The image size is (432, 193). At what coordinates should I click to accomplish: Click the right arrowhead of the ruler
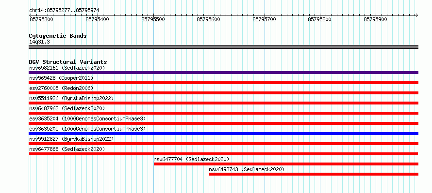pos(416,15)
